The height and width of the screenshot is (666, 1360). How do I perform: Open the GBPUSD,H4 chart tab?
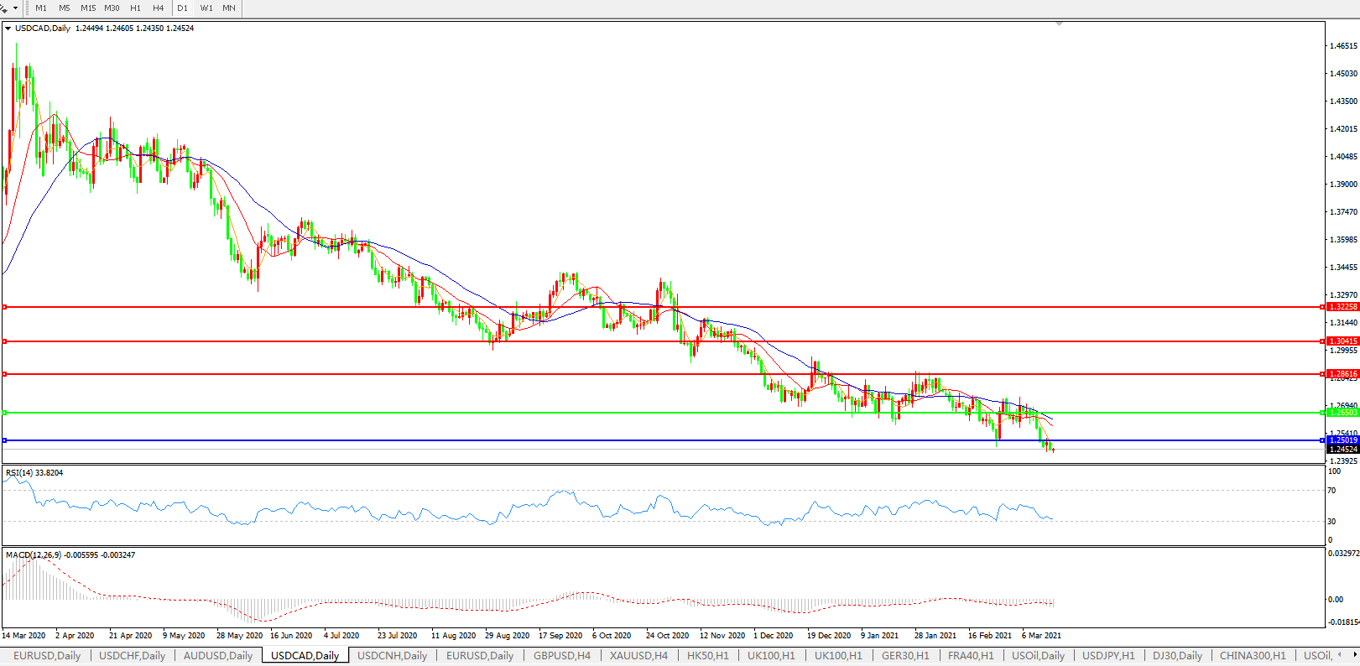[561, 656]
